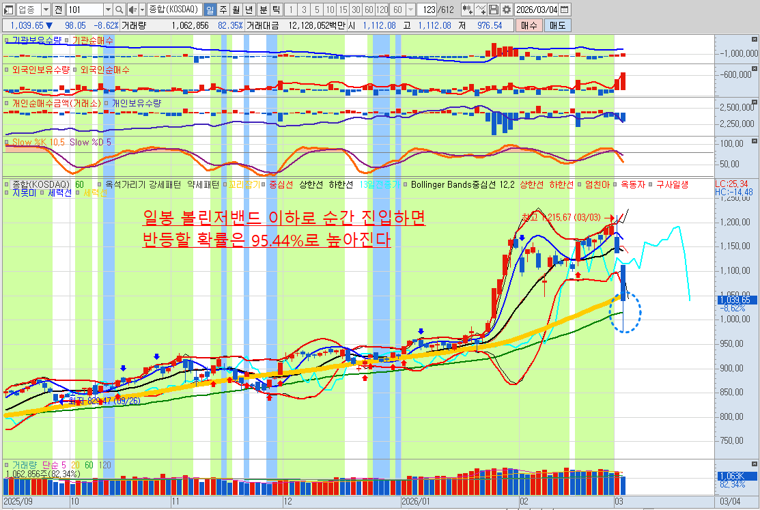This screenshot has height=510, width=760.
Task: Switch to 주 (weekly) period
Action: pos(223,10)
